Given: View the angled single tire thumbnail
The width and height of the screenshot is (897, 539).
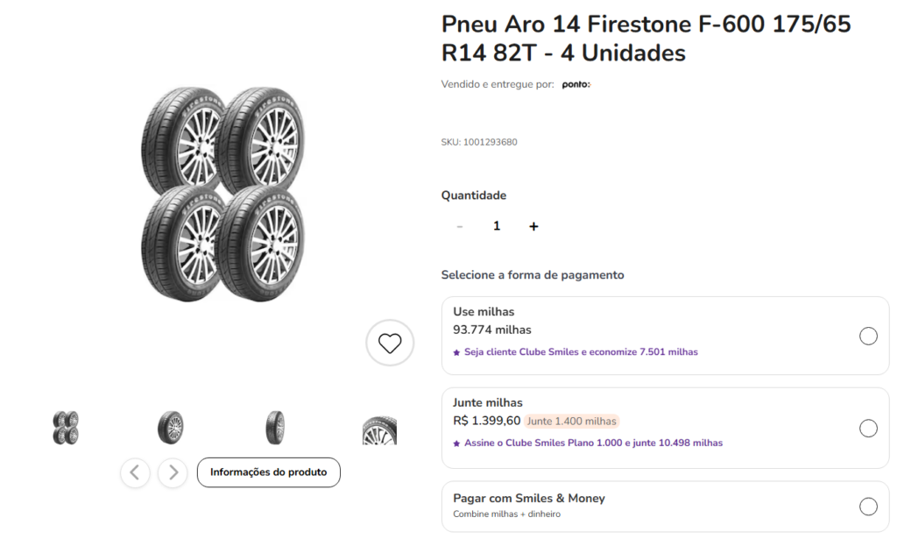Looking at the screenshot, I should (x=171, y=428).
